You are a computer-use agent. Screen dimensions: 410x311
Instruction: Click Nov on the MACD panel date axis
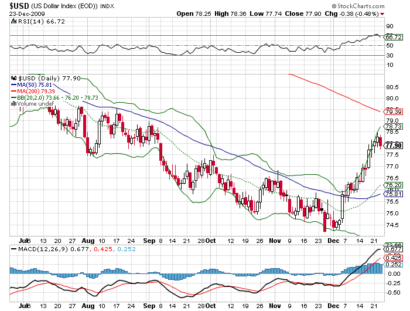(x=275, y=306)
